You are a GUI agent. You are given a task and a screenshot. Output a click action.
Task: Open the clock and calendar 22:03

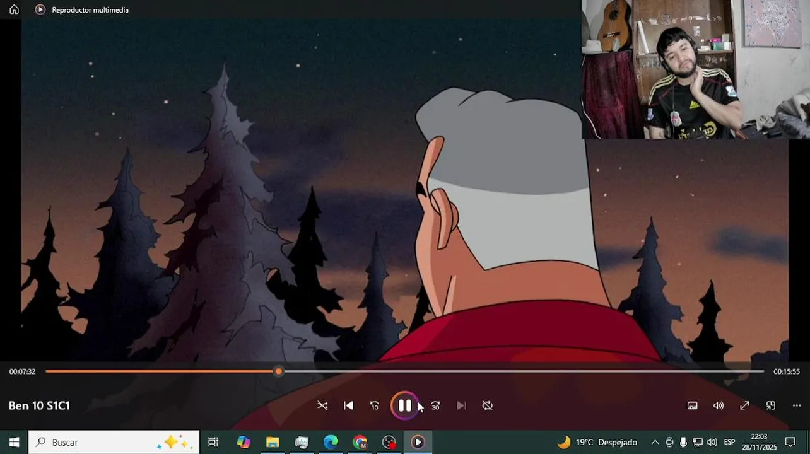(x=761, y=442)
